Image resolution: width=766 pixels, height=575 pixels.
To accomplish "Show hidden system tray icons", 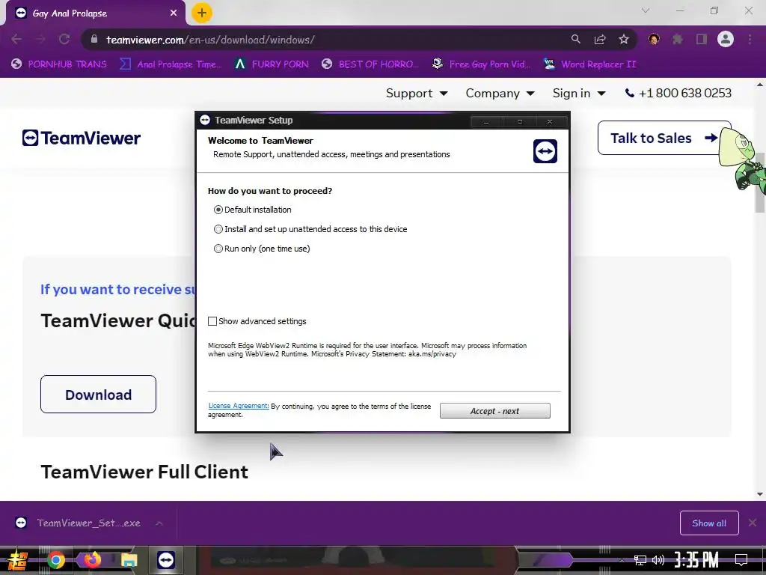I will [622, 560].
